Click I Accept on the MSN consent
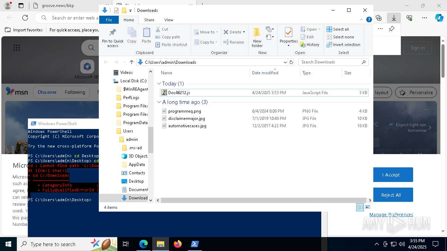Viewport: 447px width, 251px height. pos(391,175)
